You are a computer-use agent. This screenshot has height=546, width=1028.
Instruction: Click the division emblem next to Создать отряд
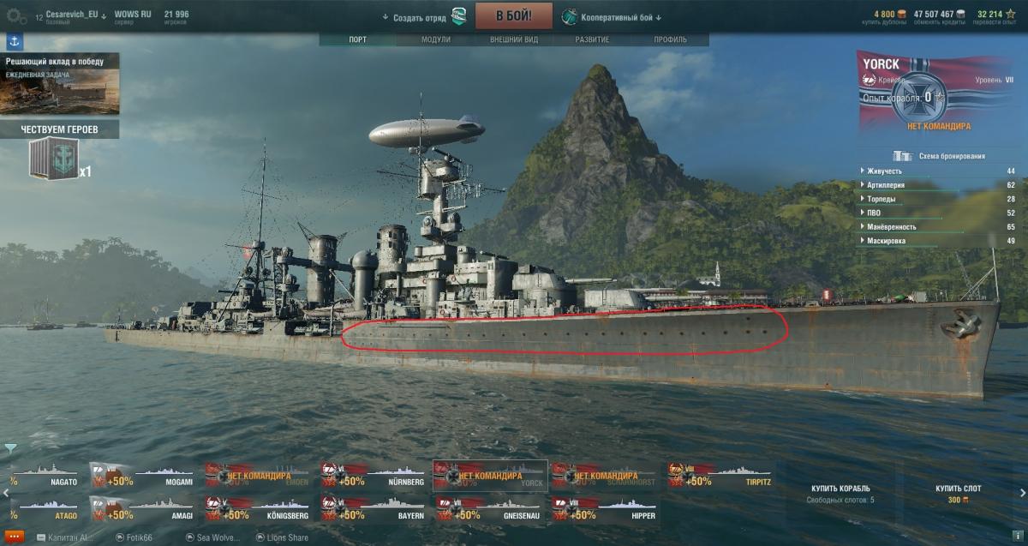click(x=459, y=16)
